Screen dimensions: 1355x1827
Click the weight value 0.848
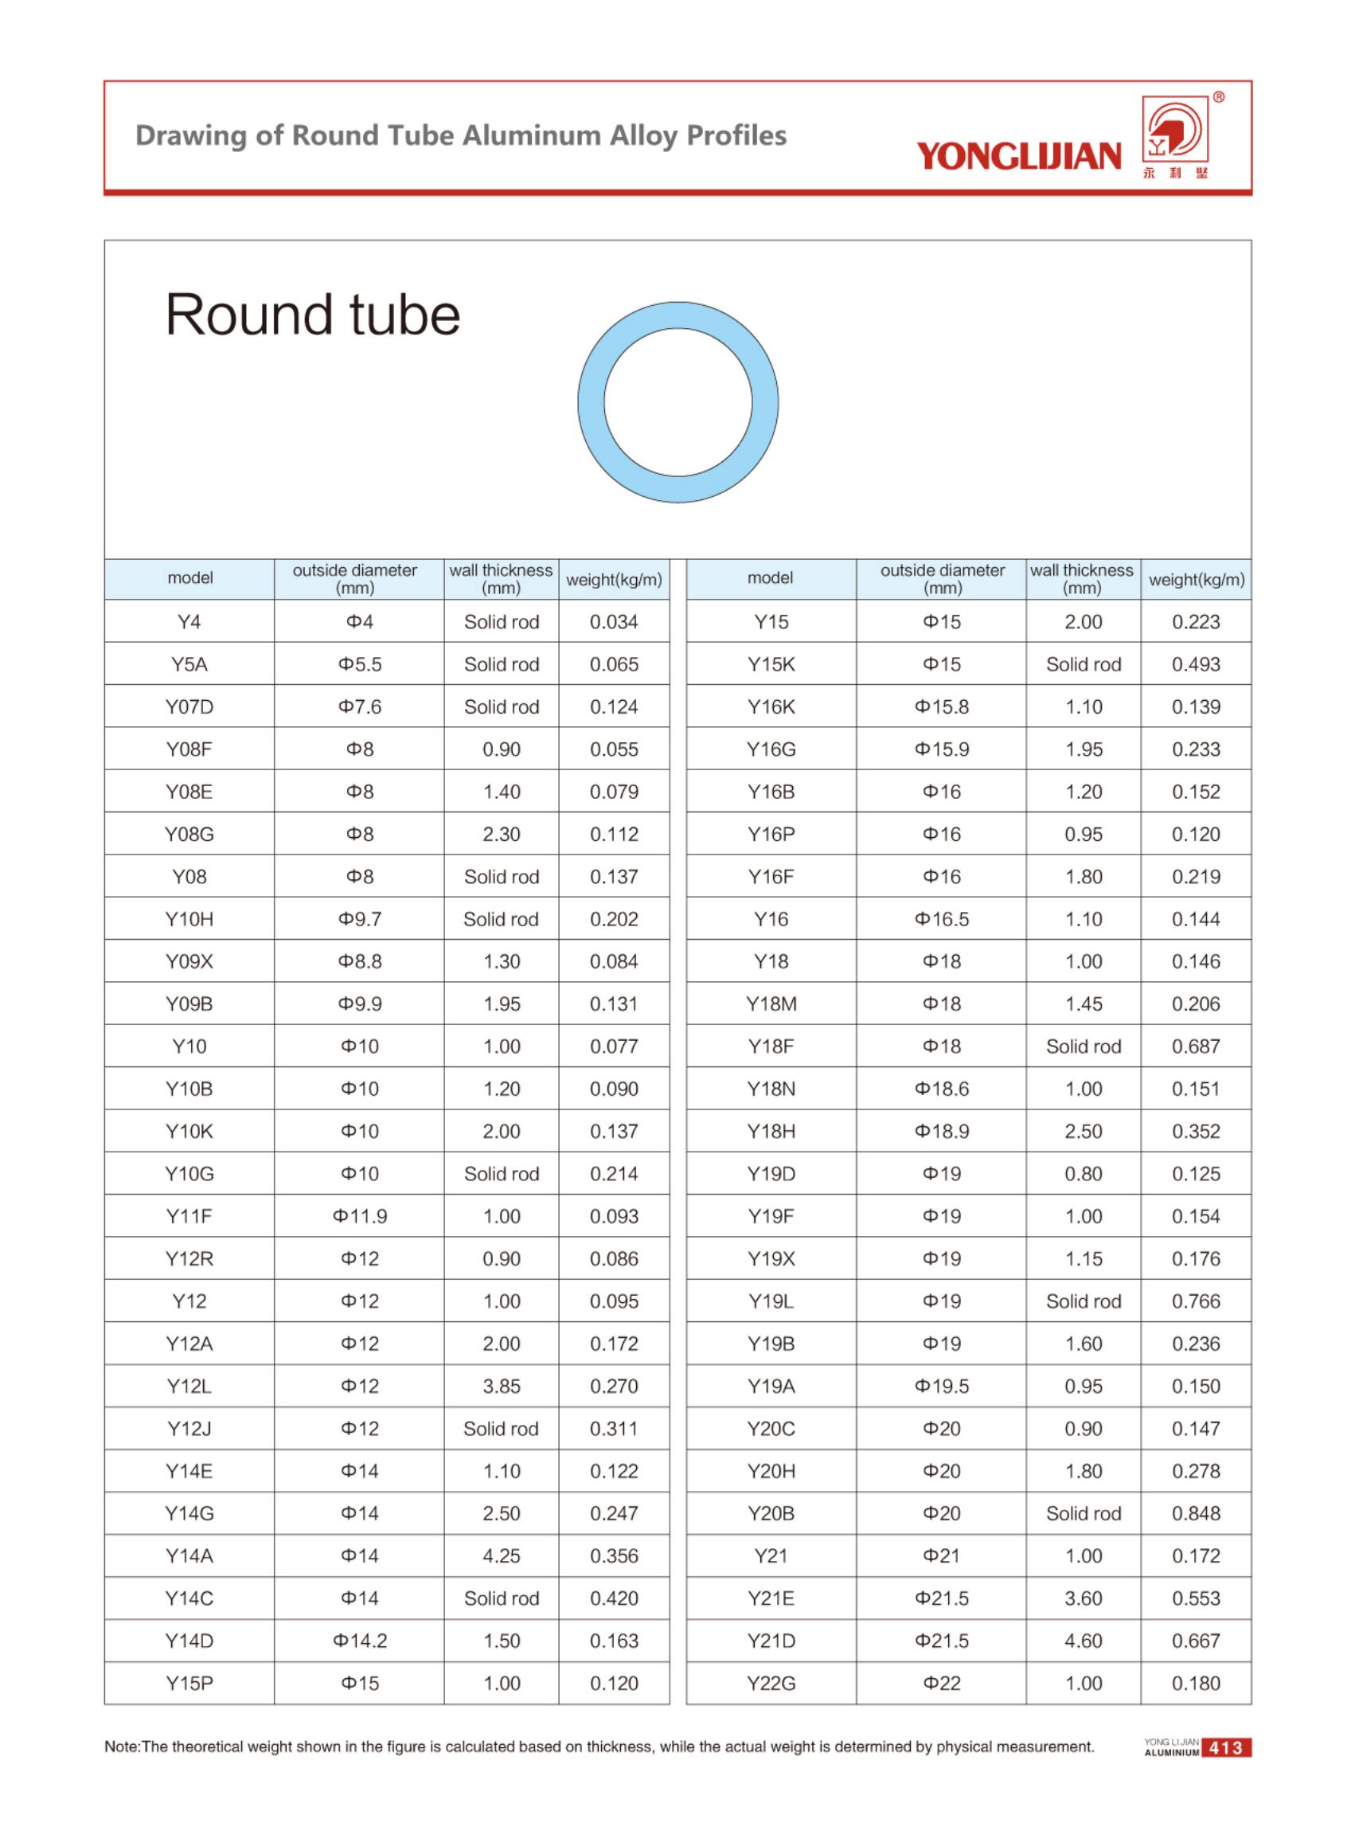1196,1514
